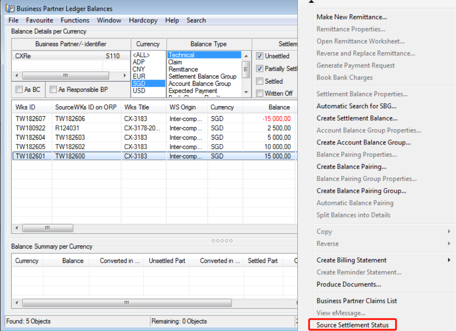Viewport: 456px width, 331px height.
Task: Click the Business Partner Ledger Balances window icon
Action: click(x=10, y=8)
